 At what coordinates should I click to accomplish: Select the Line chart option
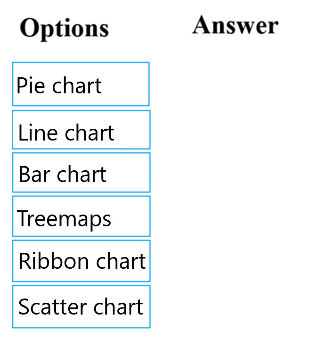click(x=81, y=130)
